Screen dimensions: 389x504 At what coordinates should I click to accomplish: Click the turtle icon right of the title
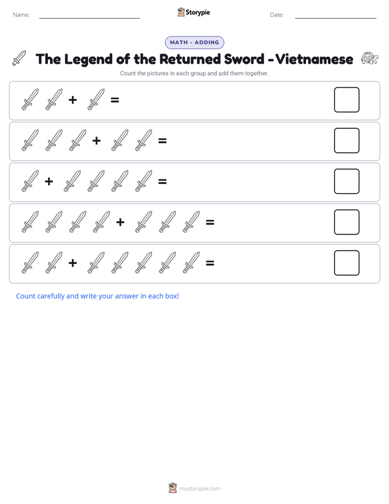point(370,58)
